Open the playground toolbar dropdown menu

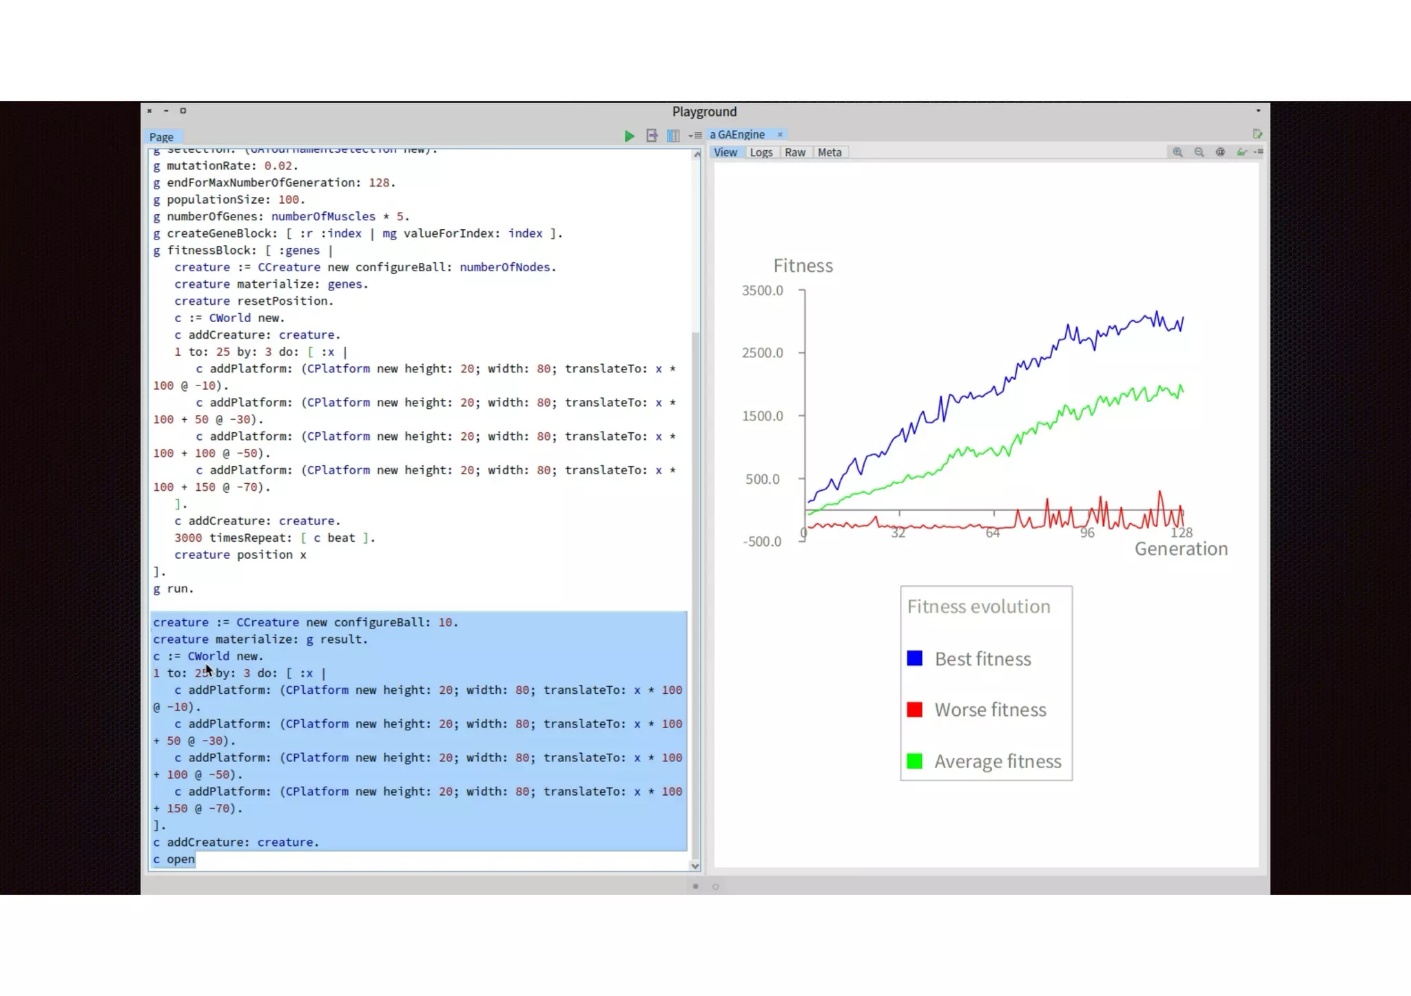695,136
